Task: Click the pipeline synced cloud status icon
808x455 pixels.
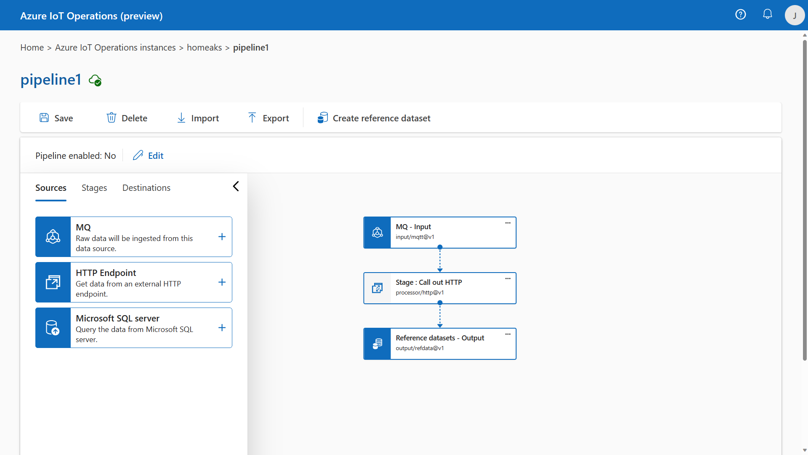Action: coord(95,80)
